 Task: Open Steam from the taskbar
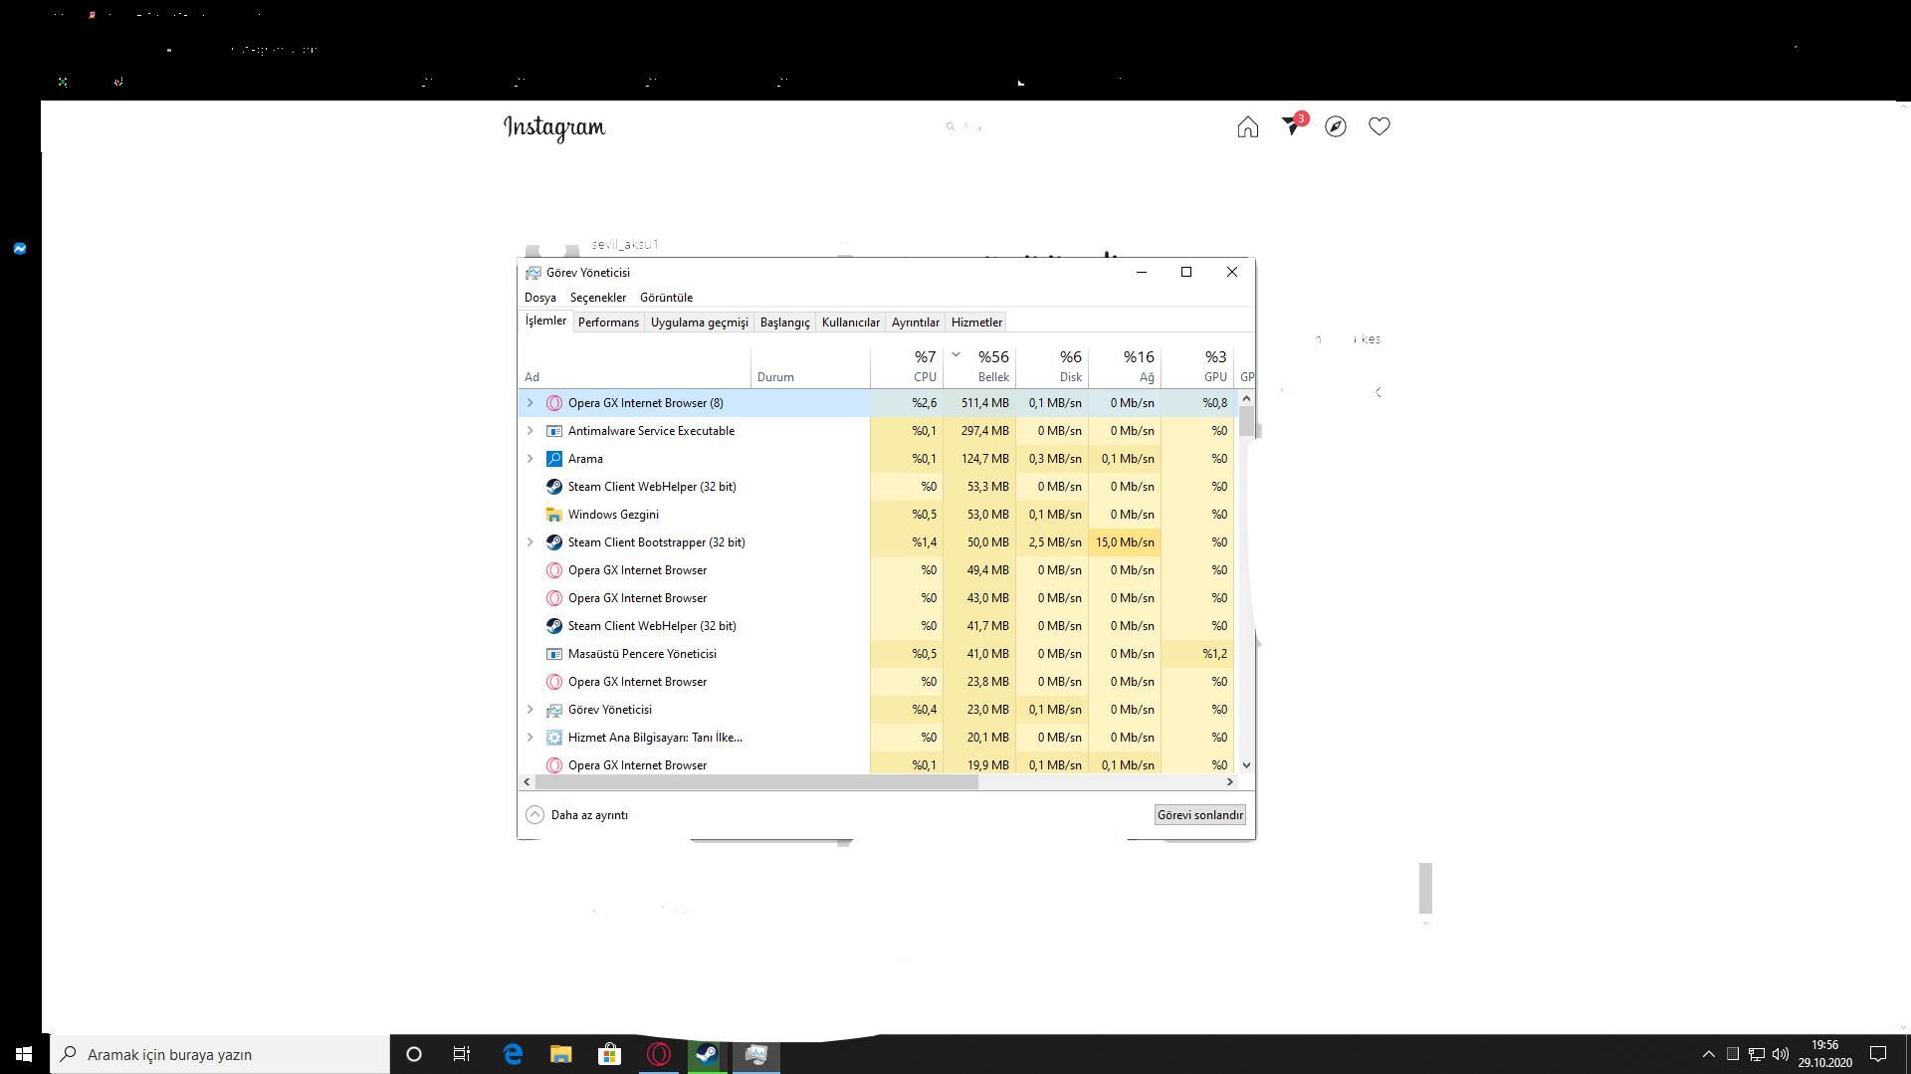tap(707, 1054)
